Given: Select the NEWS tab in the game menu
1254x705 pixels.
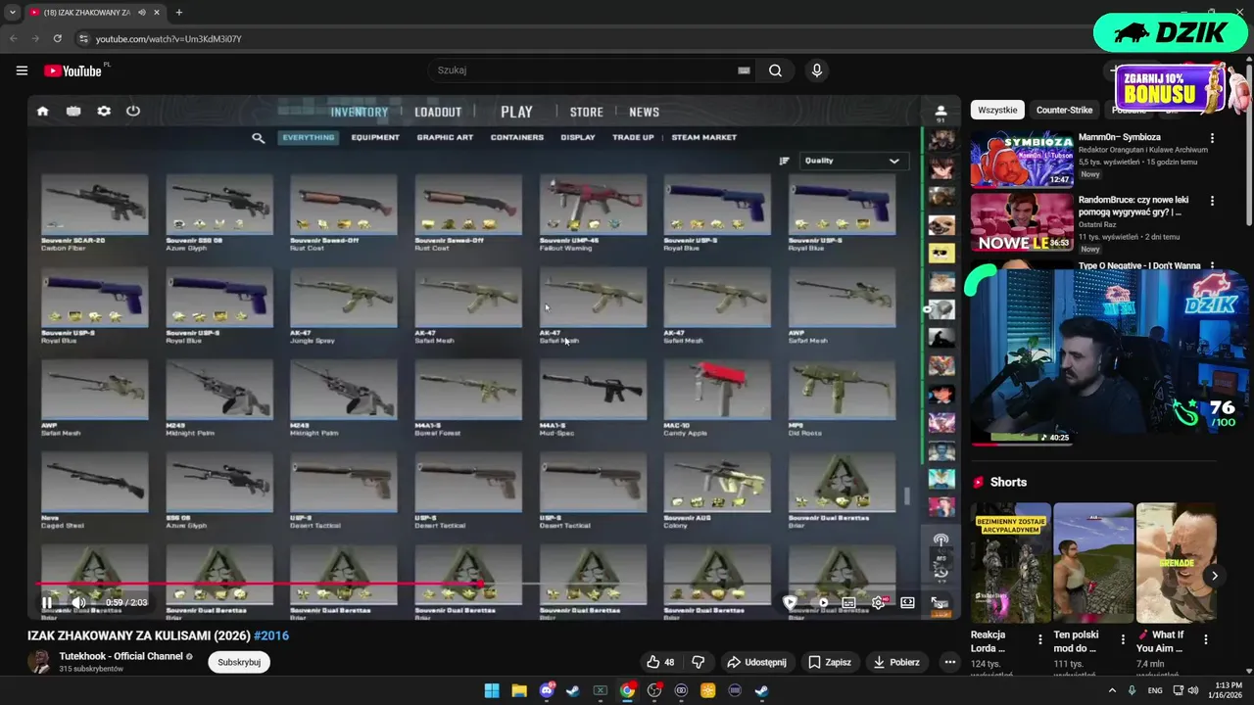Looking at the screenshot, I should coord(644,112).
